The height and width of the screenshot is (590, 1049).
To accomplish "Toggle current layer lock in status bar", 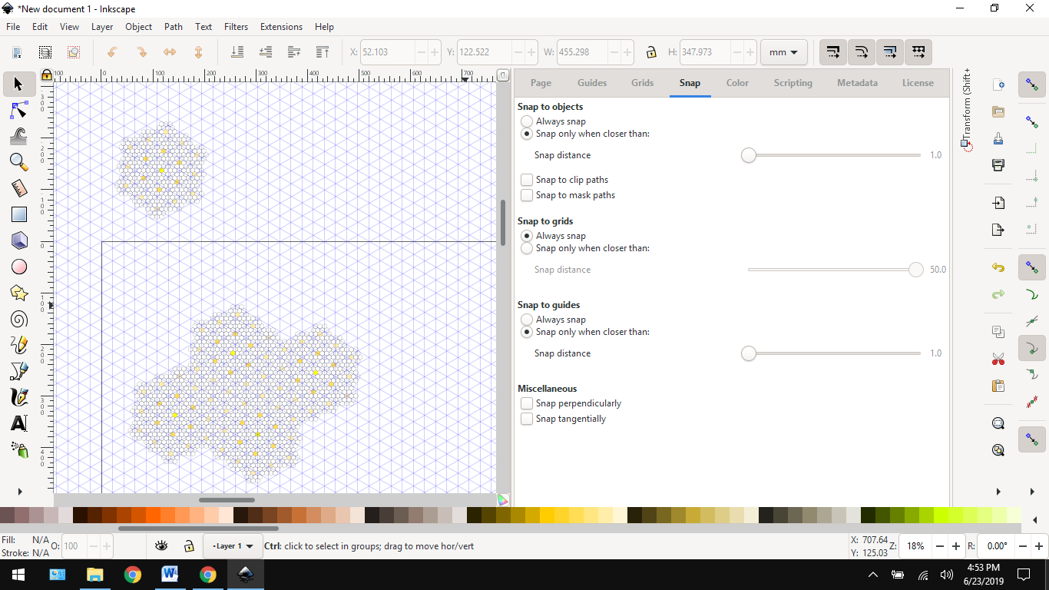I will (x=188, y=546).
